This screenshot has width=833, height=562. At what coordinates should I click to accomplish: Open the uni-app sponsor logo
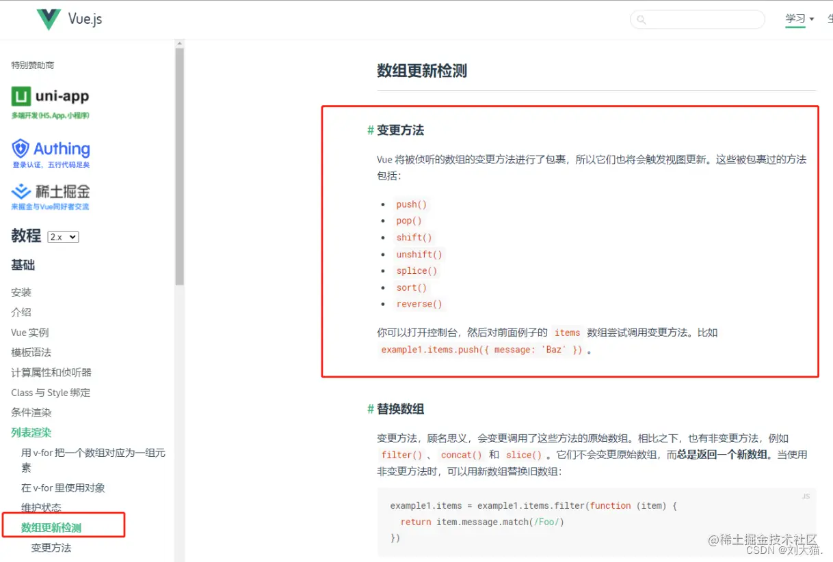point(49,96)
